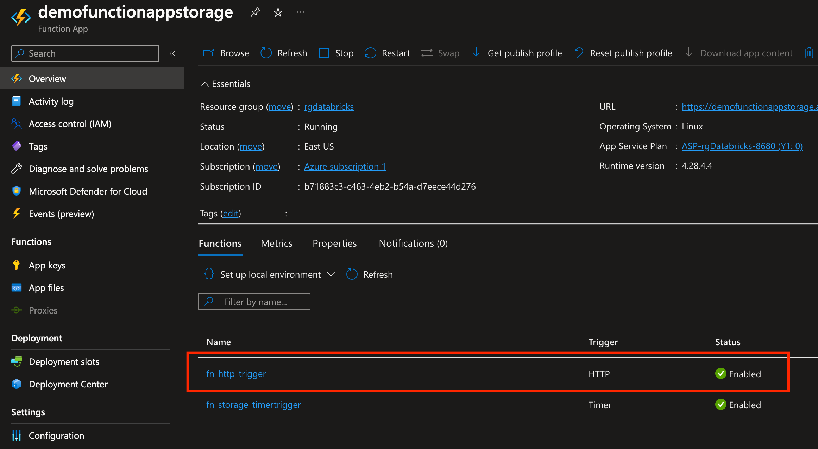Switch to the Metrics tab
Screen dimensions: 818x449
(277, 244)
